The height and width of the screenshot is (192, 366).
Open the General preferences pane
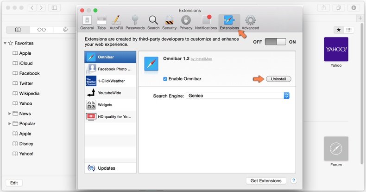[x=87, y=23]
